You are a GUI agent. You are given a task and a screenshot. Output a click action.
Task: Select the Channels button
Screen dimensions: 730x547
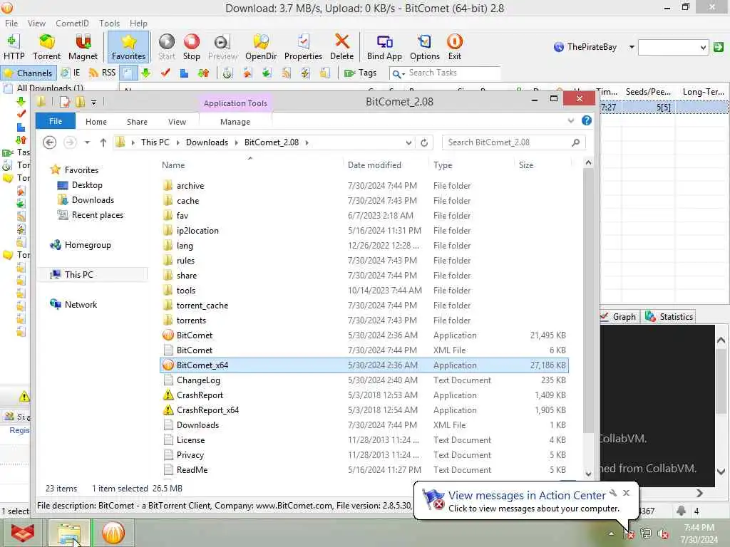29,73
